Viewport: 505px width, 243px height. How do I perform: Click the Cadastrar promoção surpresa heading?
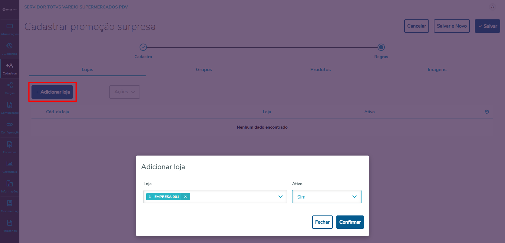pyautogui.click(x=90, y=27)
